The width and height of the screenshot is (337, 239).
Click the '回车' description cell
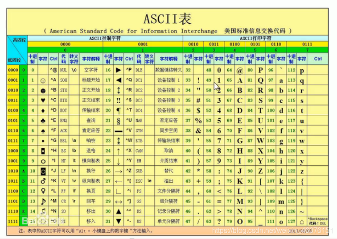(91, 201)
